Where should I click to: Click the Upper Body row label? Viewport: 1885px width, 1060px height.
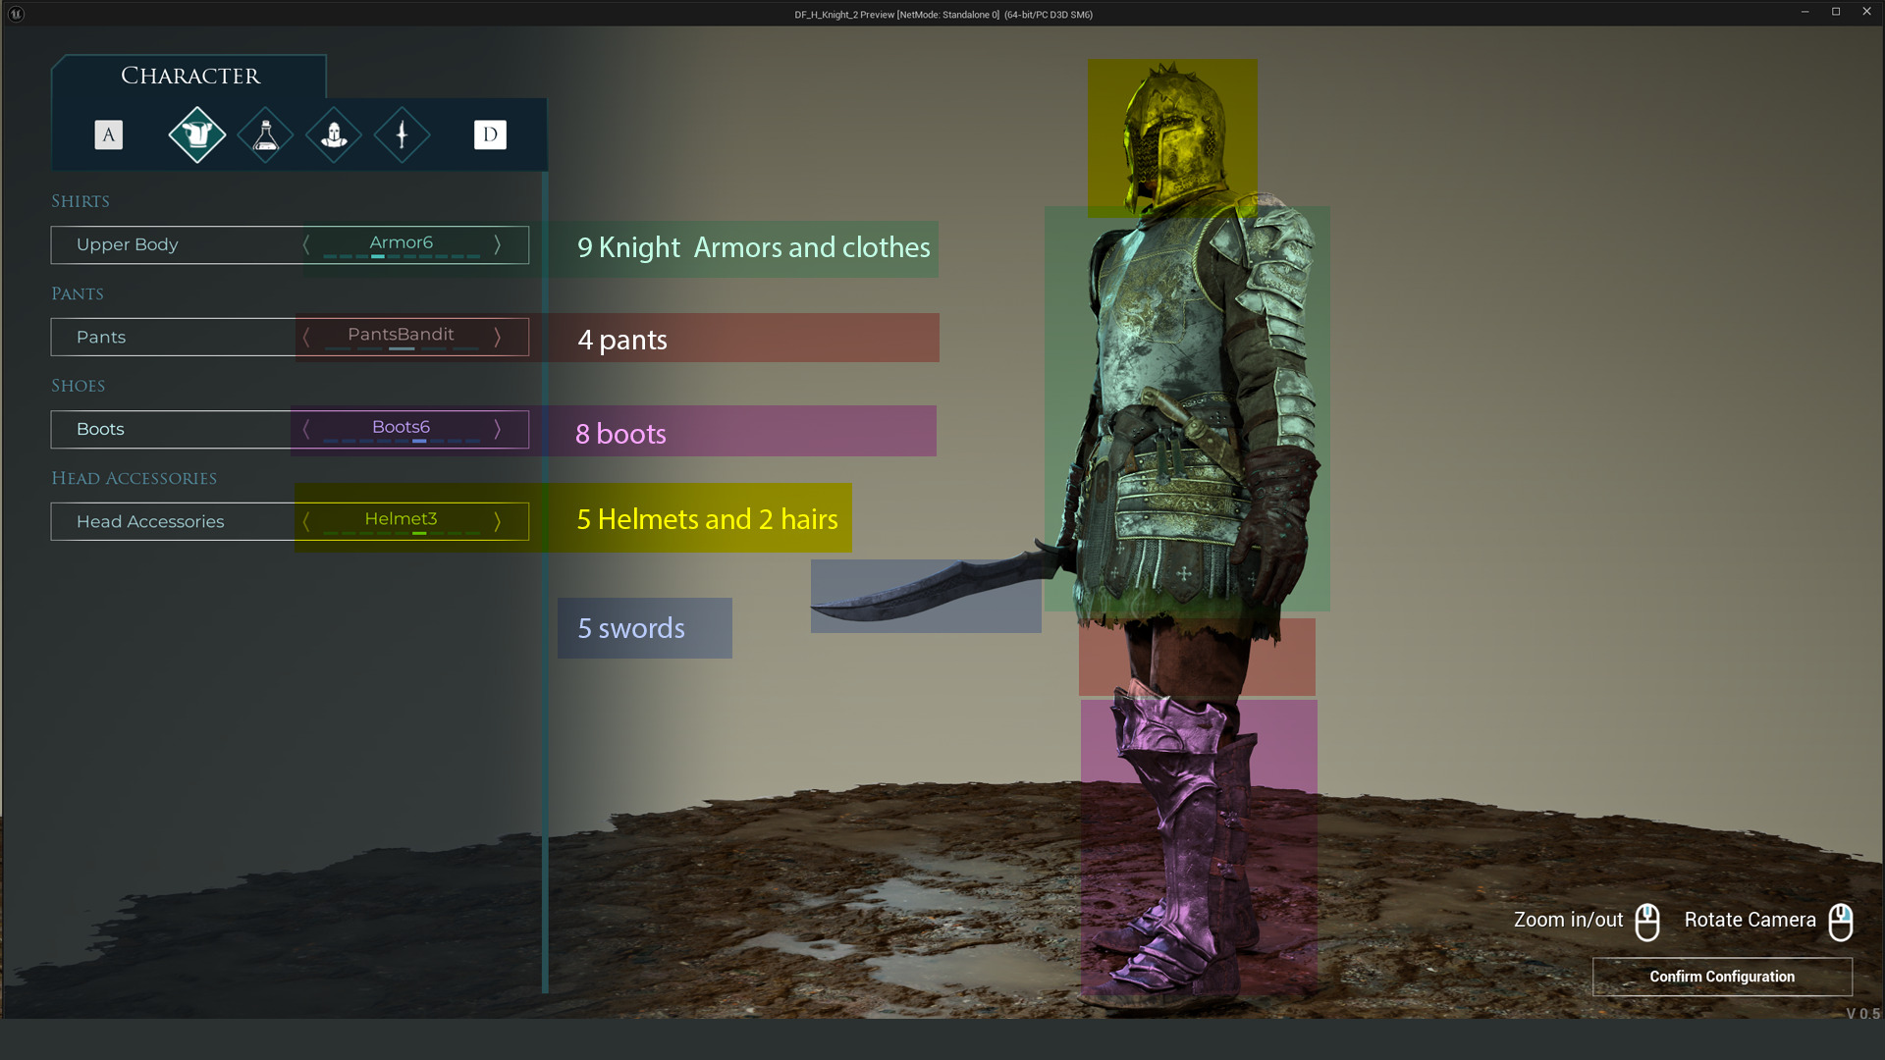128,244
